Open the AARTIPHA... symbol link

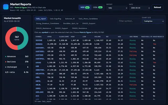(x=40, y=59)
